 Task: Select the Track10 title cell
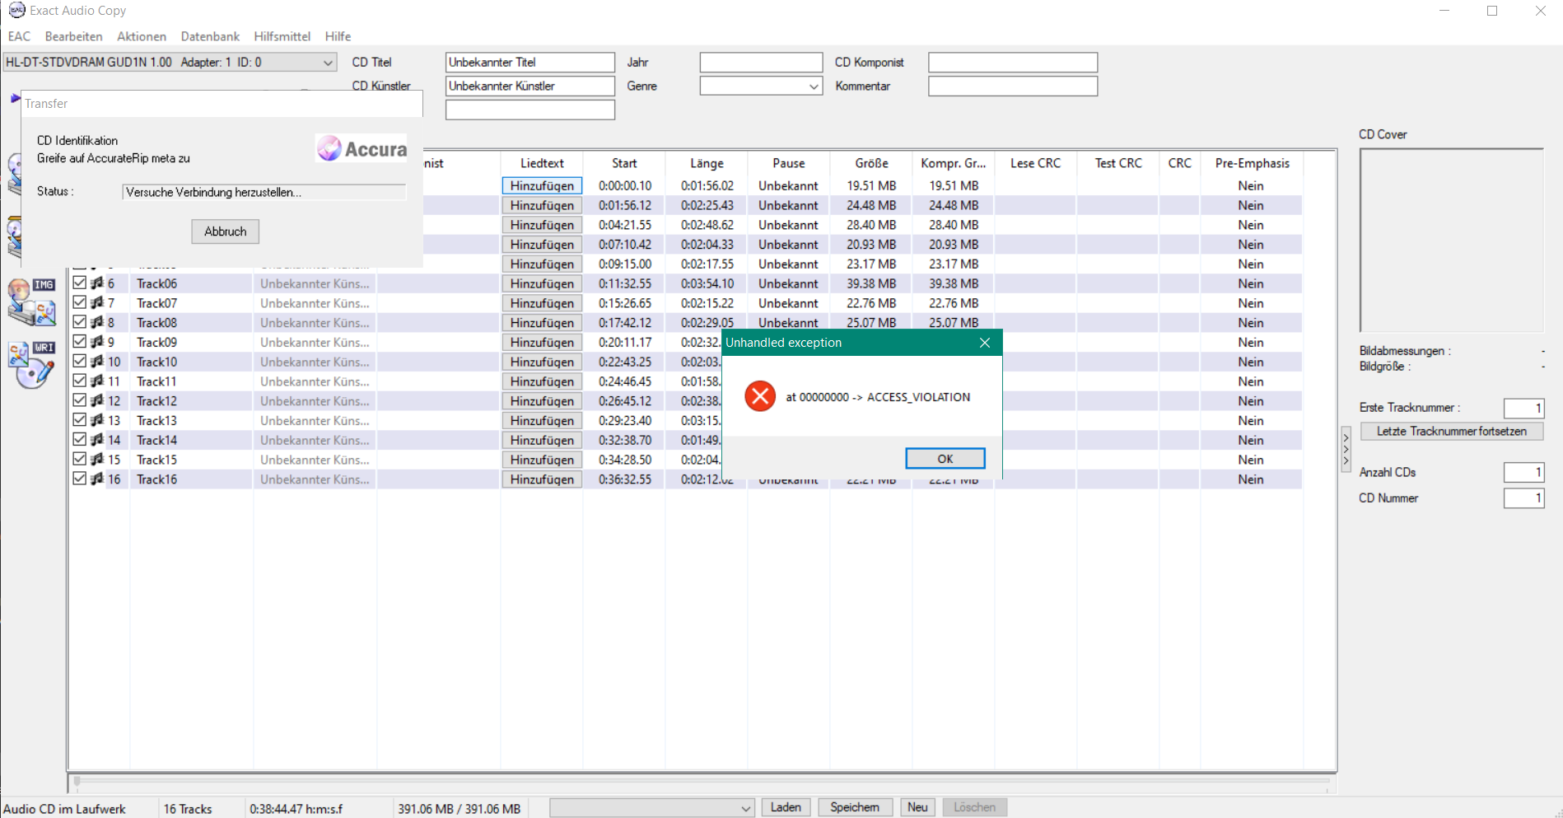[191, 362]
